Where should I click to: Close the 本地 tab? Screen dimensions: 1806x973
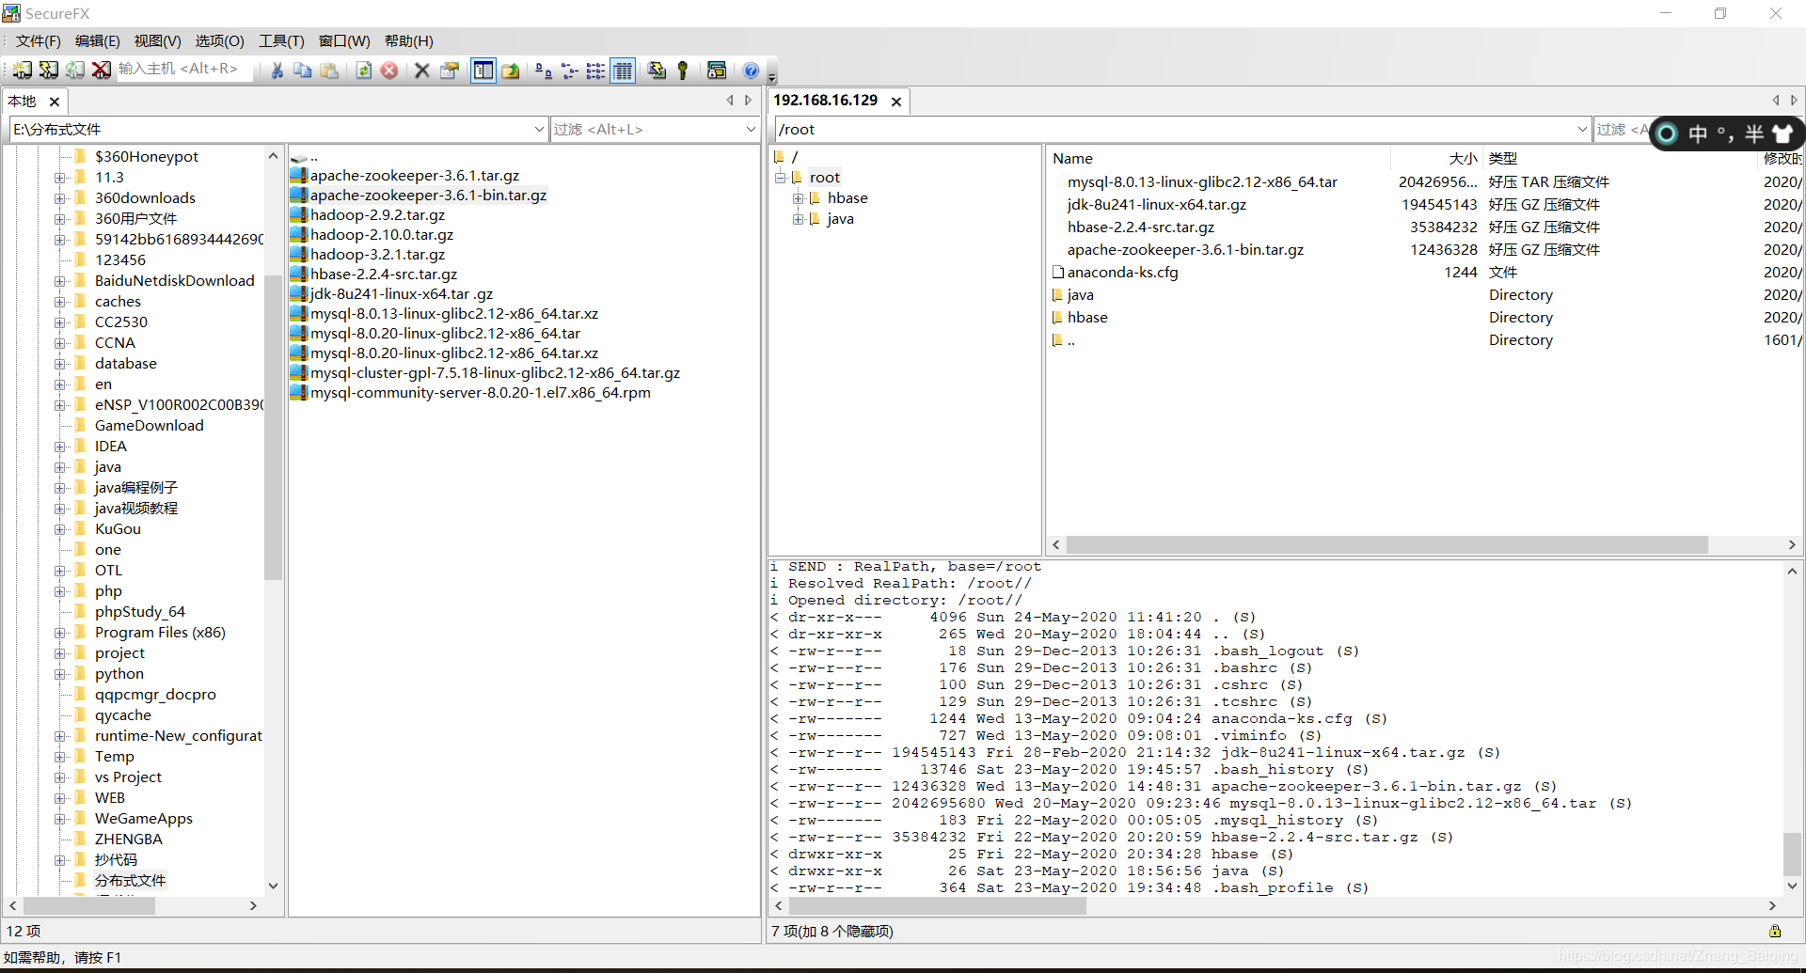point(55,102)
